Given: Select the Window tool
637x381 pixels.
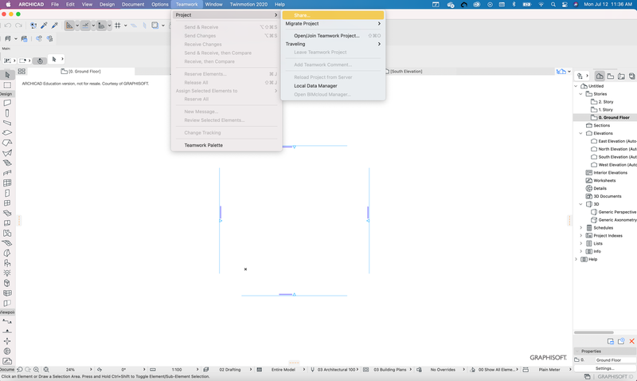Looking at the screenshot, I should tap(7, 203).
